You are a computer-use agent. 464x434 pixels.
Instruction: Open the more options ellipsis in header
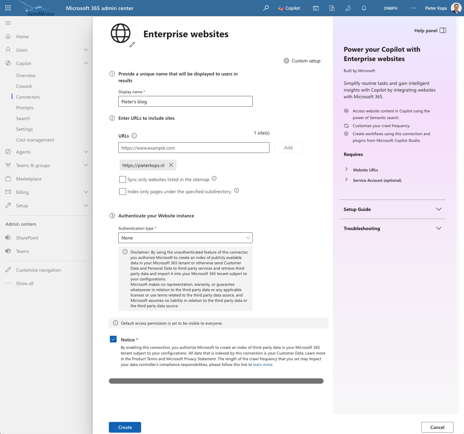pyautogui.click(x=413, y=8)
